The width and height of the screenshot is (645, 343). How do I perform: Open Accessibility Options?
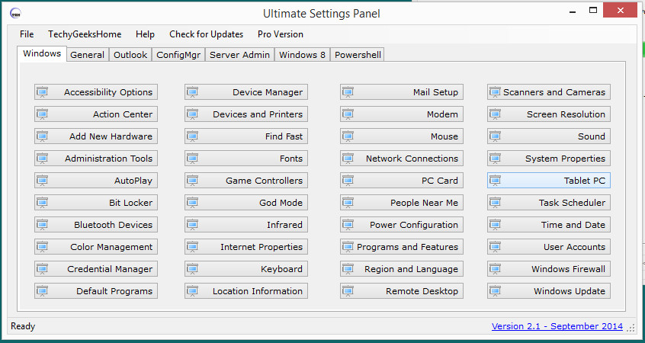pos(96,92)
